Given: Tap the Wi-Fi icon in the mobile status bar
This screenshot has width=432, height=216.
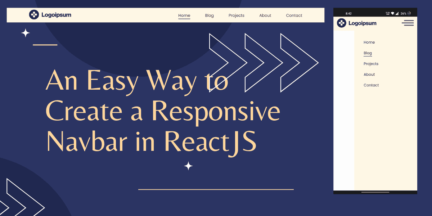Looking at the screenshot, I should click(392, 13).
